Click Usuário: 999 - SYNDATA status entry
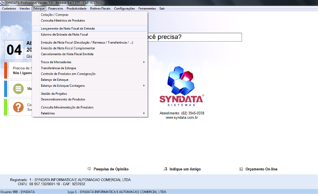 point(18,192)
